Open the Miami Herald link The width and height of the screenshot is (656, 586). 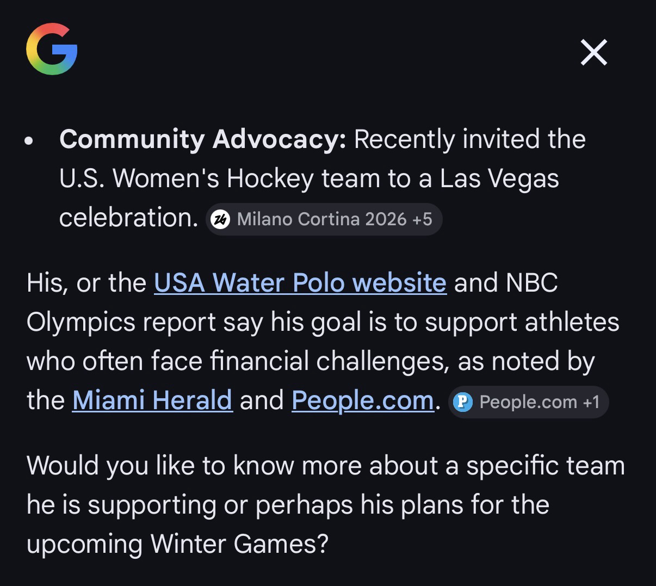coord(152,400)
